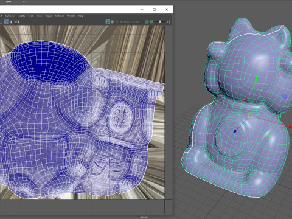Close the UV Editor window

pyautogui.click(x=166, y=9)
